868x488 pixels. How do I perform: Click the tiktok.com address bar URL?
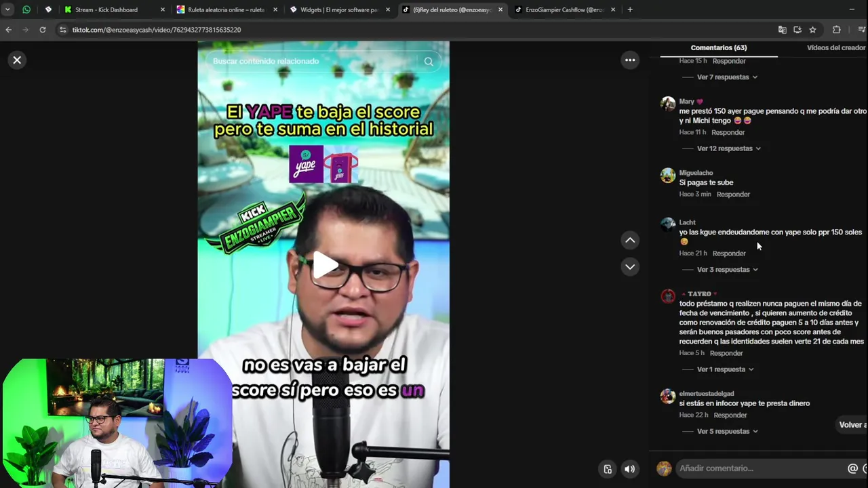click(157, 30)
